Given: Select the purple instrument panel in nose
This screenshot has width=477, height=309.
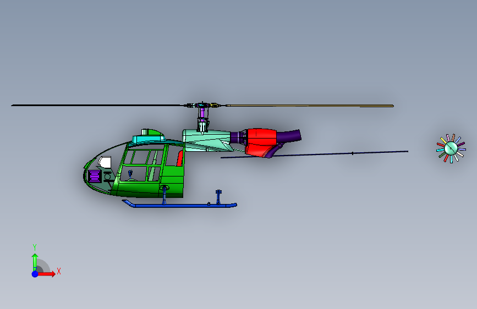Looking at the screenshot, I should [x=94, y=176].
